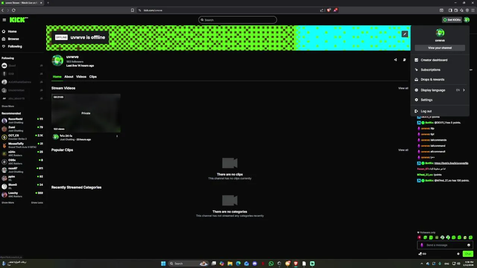
Task: Open the browser sidebar panel icon
Action: [450, 10]
